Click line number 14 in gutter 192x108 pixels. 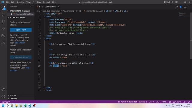coord(40,49)
